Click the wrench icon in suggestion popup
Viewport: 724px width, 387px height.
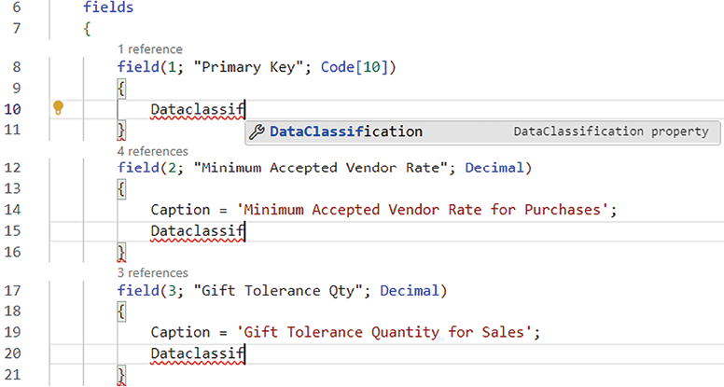click(257, 131)
